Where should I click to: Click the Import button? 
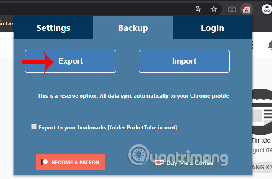click(184, 61)
